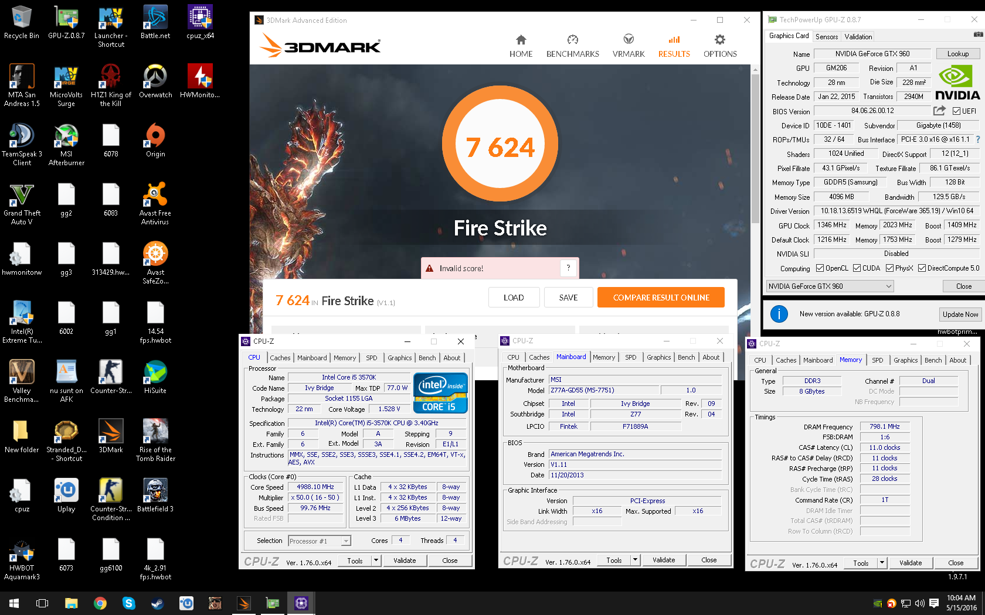Click the Chrome icon in the taskbar

[x=100, y=603]
